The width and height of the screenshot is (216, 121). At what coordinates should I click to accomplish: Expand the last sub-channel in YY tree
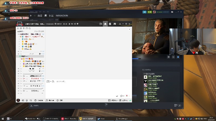(x=18, y=93)
